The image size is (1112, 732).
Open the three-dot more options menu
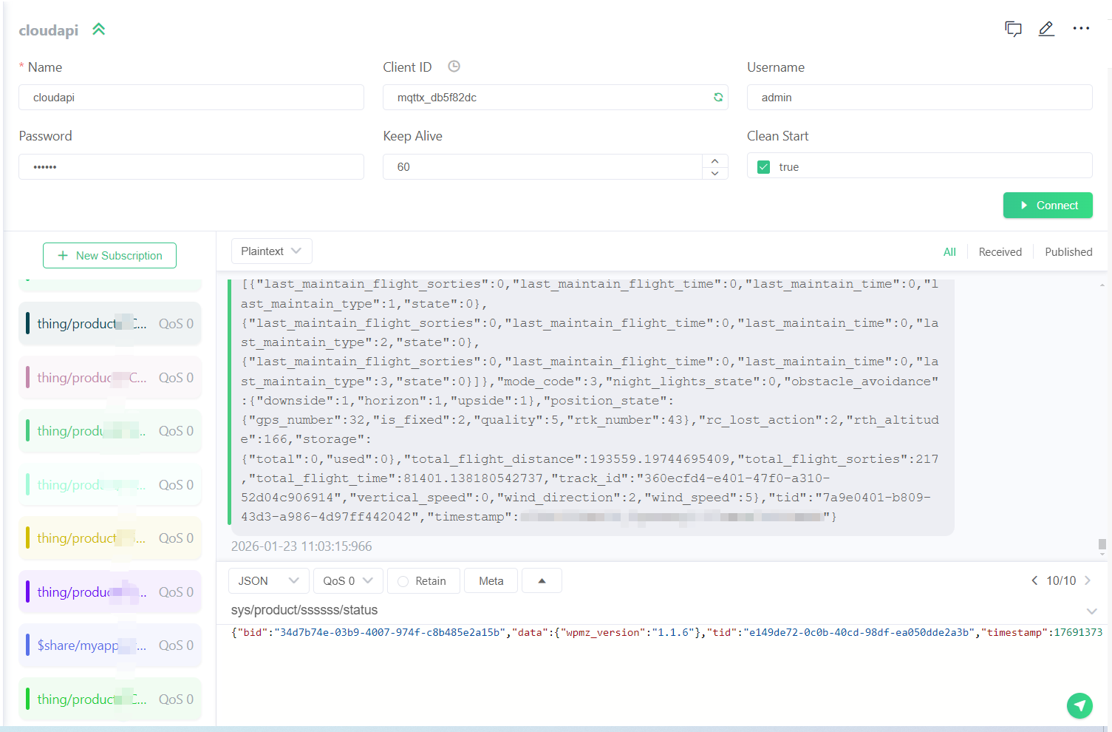pos(1081,29)
